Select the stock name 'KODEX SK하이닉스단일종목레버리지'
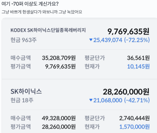The height and width of the screenshot is (133, 157). tap(48, 30)
